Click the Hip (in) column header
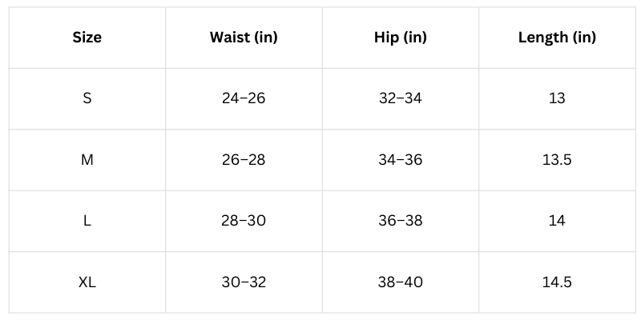Image resolution: width=641 pixels, height=320 pixels. 400,38
